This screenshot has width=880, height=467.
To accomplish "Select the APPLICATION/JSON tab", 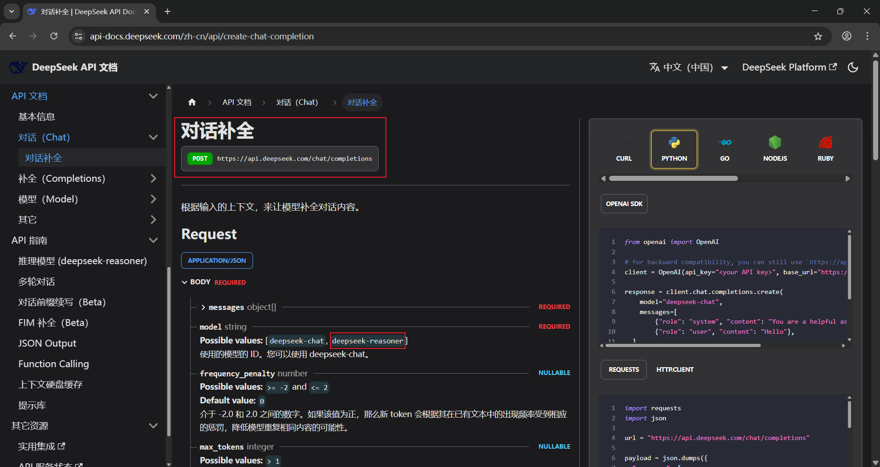I will pos(217,261).
